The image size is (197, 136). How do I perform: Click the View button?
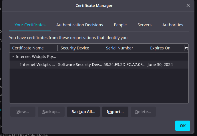point(23,112)
